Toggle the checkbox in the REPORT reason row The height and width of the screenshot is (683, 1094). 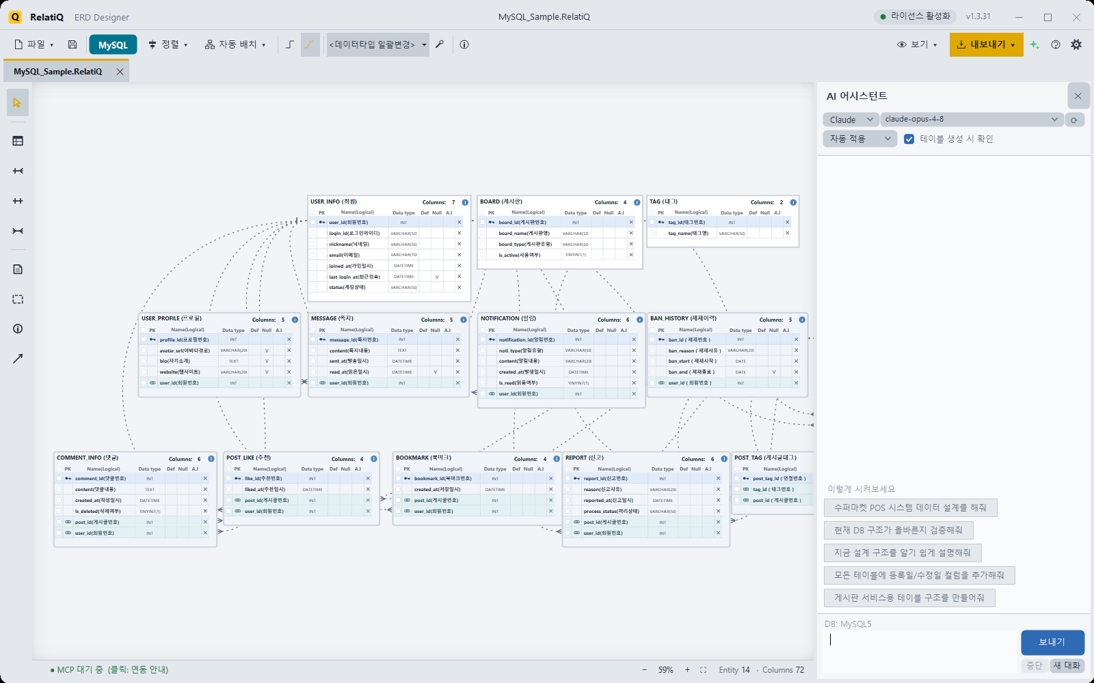click(568, 489)
